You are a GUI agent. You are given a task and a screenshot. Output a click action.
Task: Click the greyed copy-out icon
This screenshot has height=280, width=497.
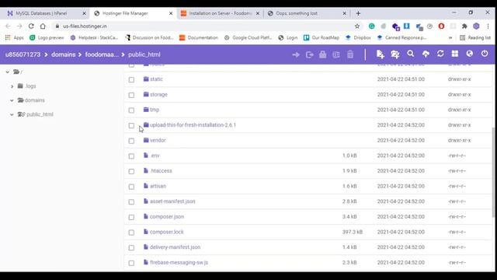tap(309, 55)
